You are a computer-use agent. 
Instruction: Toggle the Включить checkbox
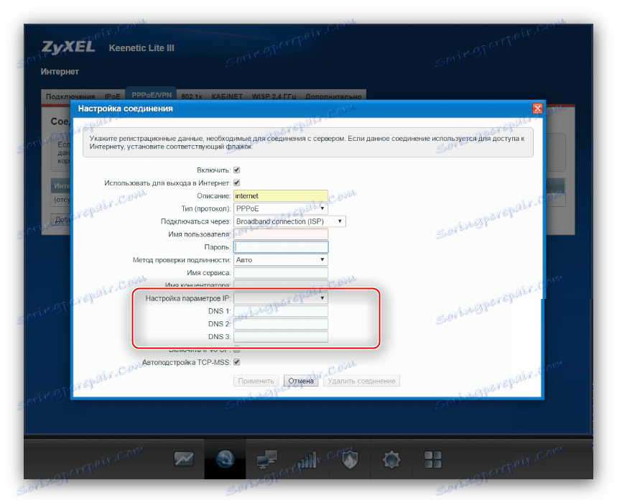[236, 170]
